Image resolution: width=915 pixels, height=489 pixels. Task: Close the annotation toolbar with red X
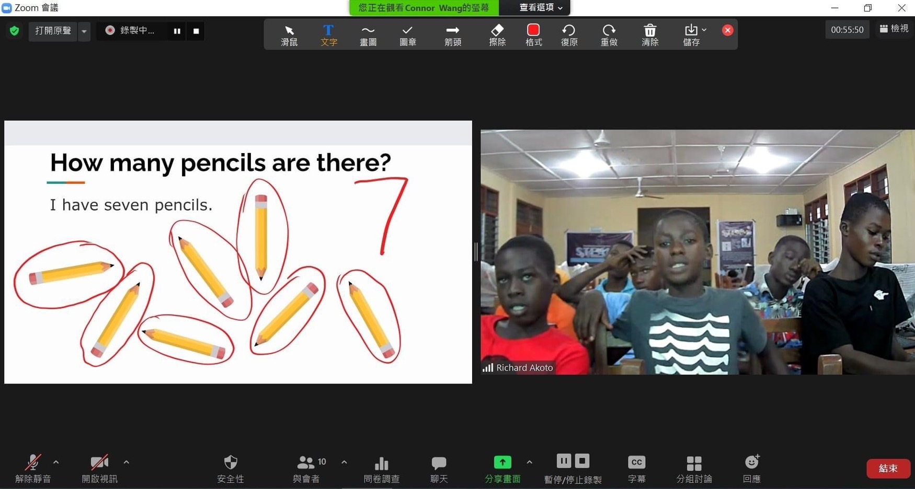727,30
